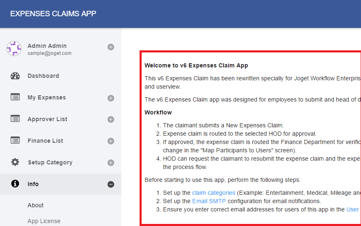Click the My Expenses list icon
Viewport: 361px width, 226px height.
(15, 97)
